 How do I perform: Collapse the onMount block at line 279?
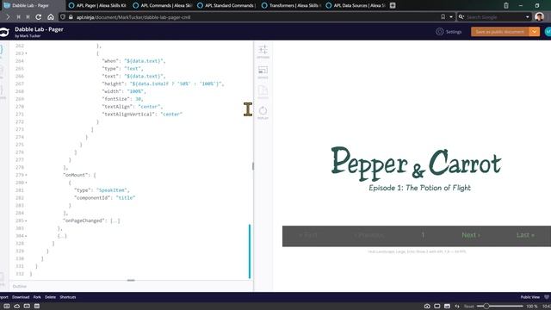(x=26, y=175)
